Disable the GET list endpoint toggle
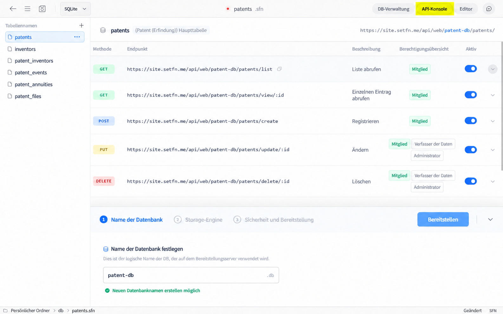 point(471,69)
